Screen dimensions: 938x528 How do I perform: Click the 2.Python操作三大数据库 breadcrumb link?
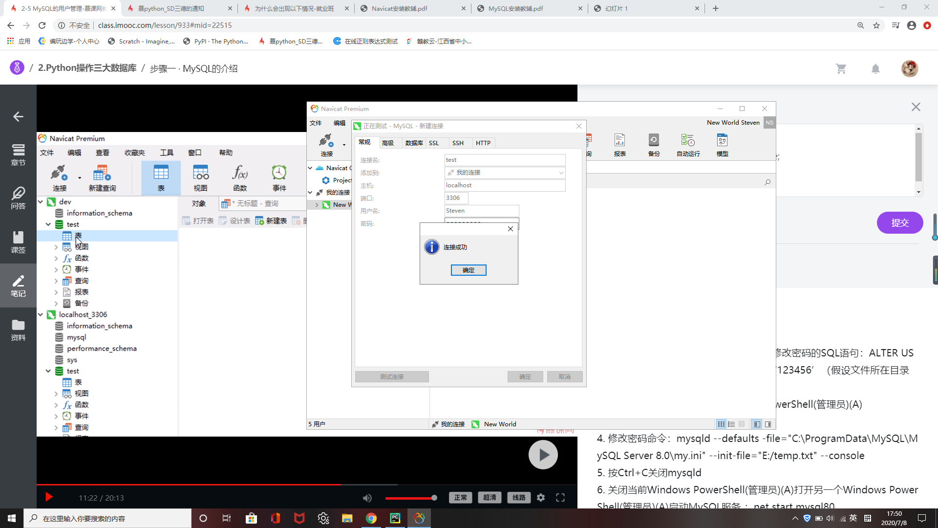click(87, 68)
